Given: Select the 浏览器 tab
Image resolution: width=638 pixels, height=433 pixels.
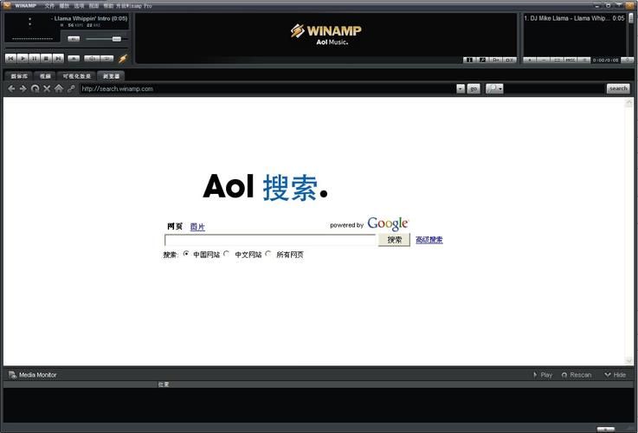Looking at the screenshot, I should point(111,76).
